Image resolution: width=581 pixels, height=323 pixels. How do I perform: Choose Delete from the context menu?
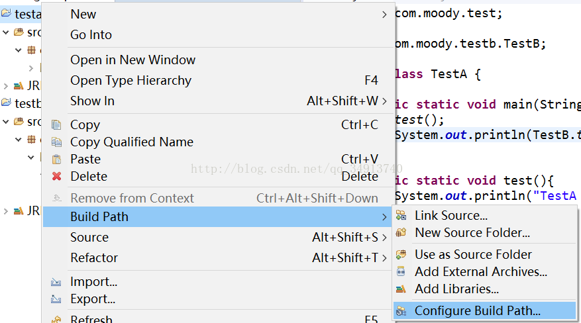click(x=217, y=176)
